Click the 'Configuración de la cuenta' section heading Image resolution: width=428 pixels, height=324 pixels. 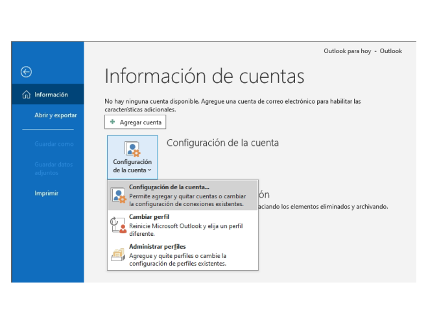pos(222,143)
